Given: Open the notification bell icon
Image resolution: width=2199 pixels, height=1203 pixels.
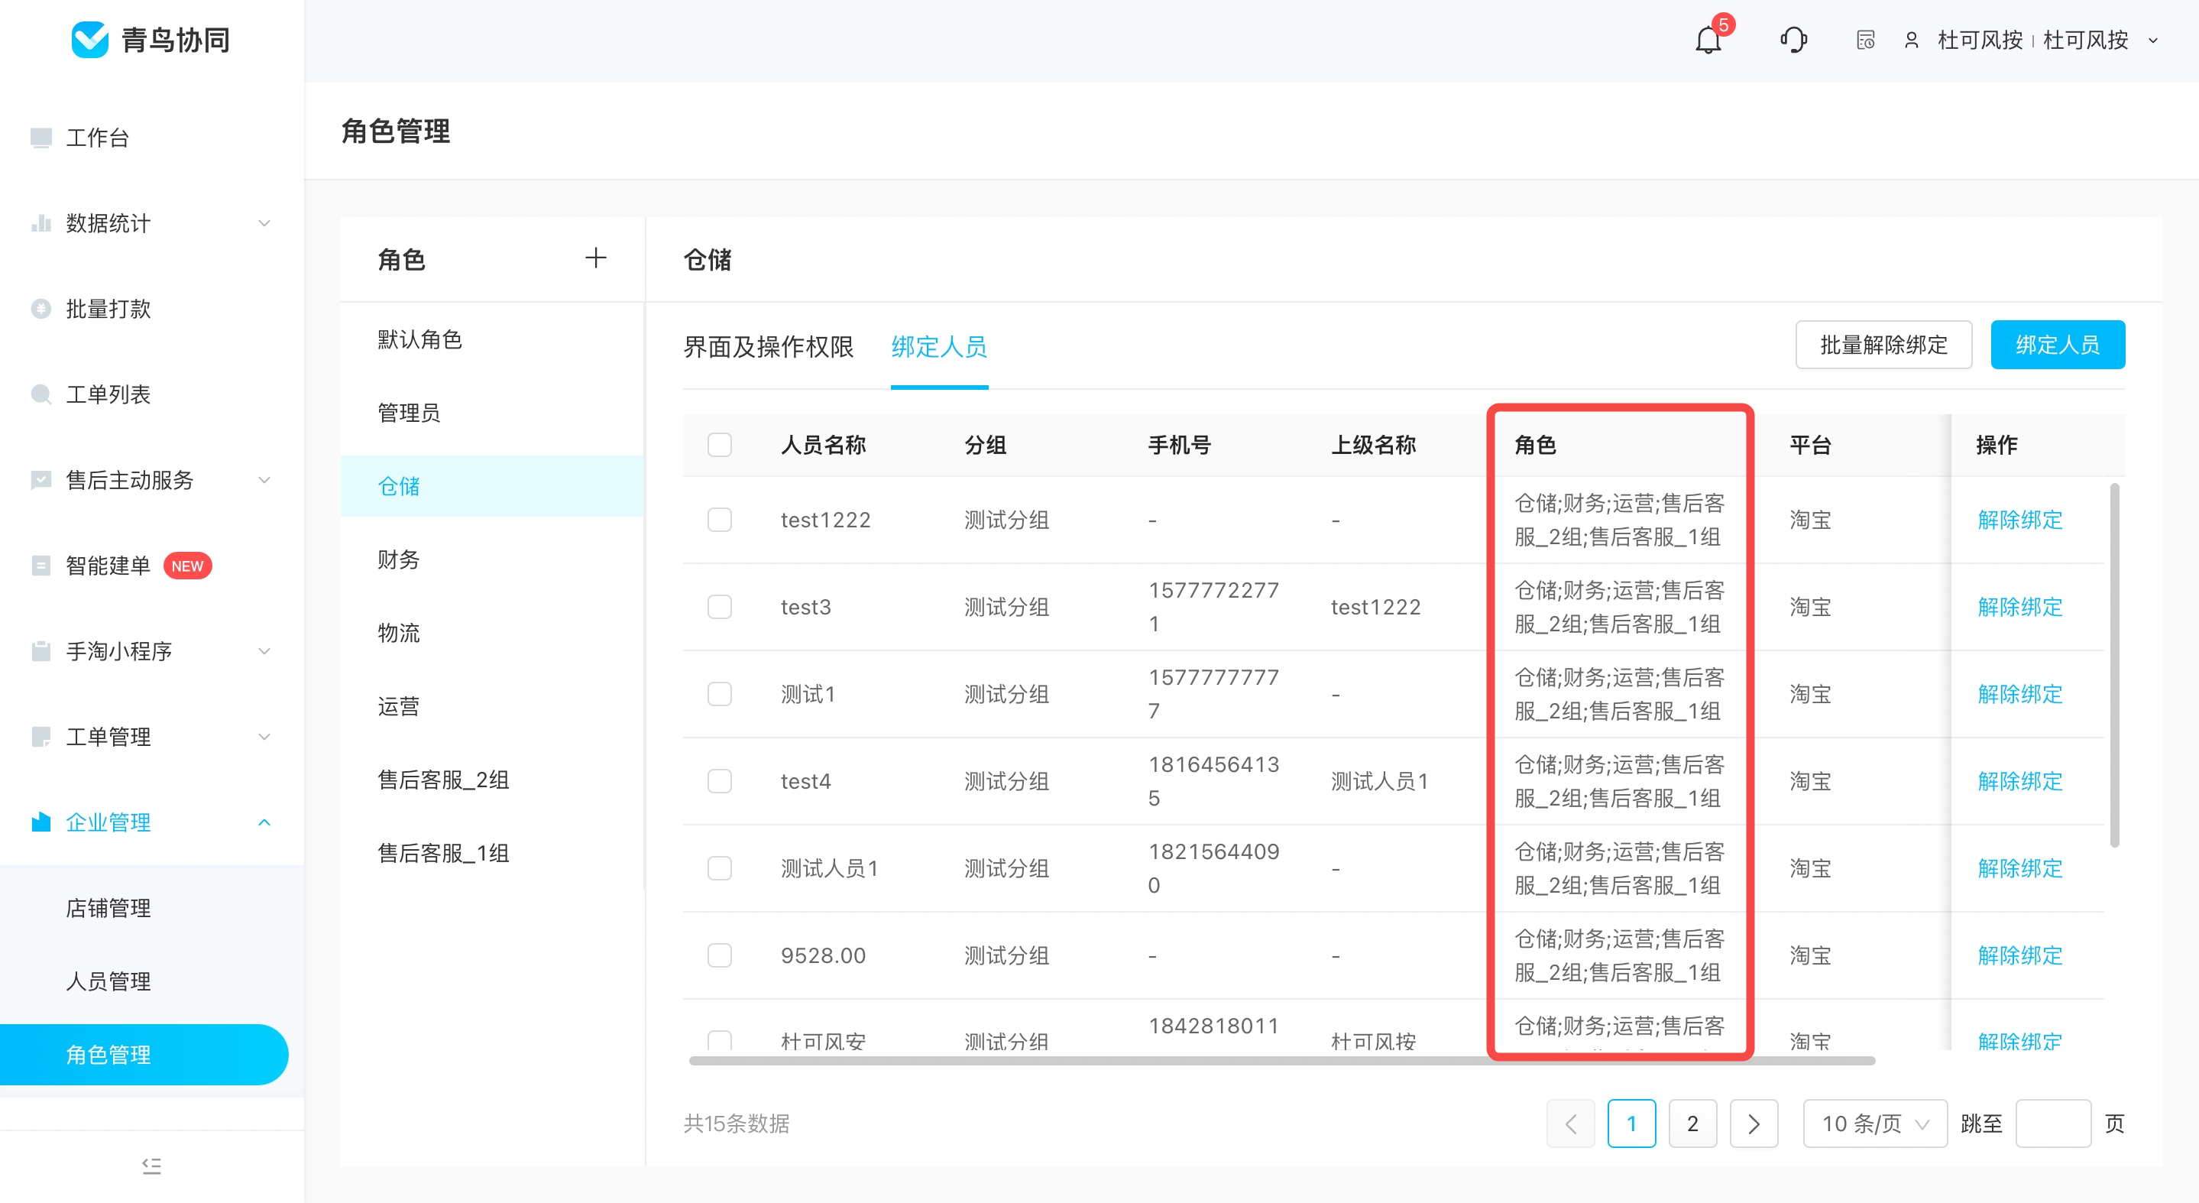Looking at the screenshot, I should coord(1707,41).
